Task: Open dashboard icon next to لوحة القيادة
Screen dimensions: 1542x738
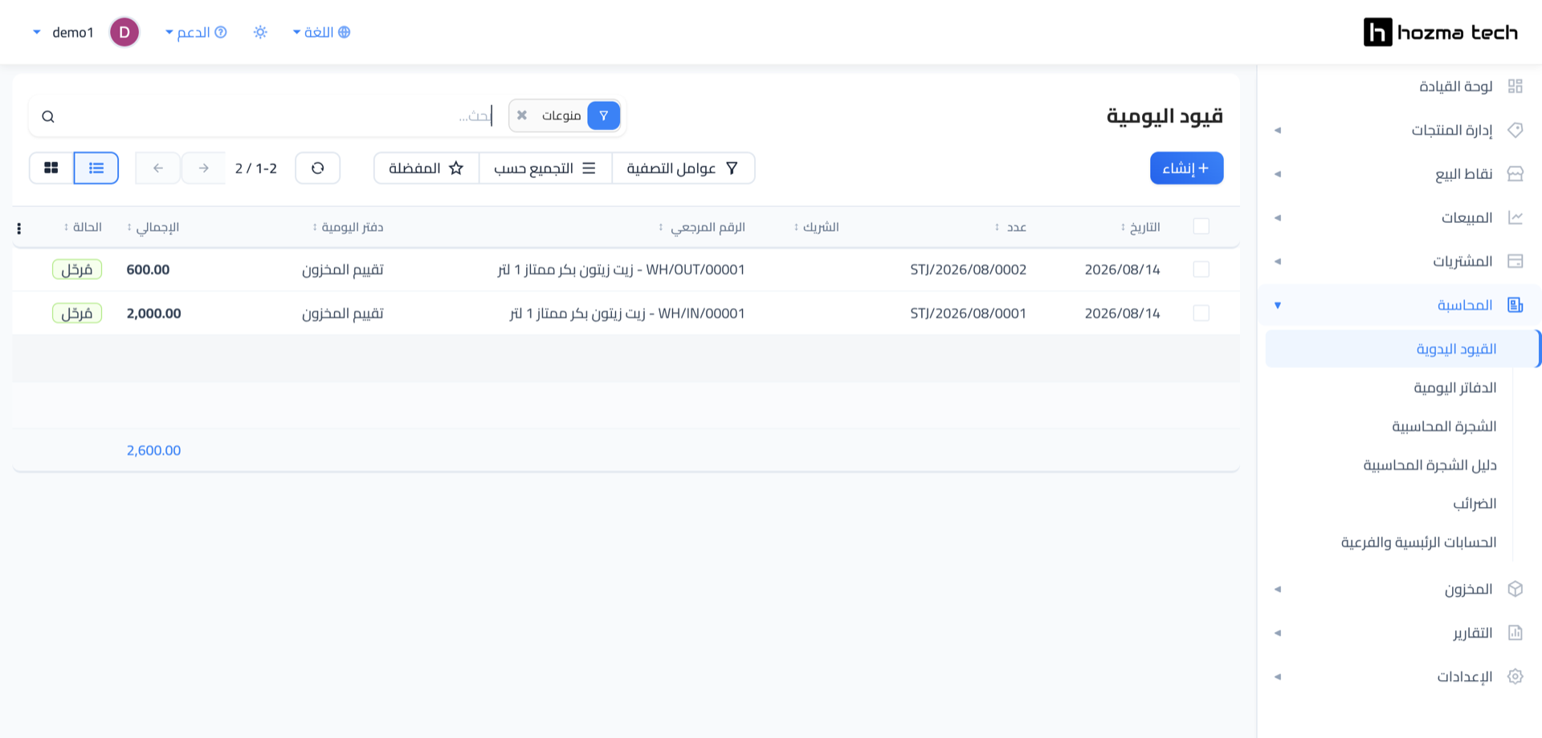Action: (x=1515, y=86)
